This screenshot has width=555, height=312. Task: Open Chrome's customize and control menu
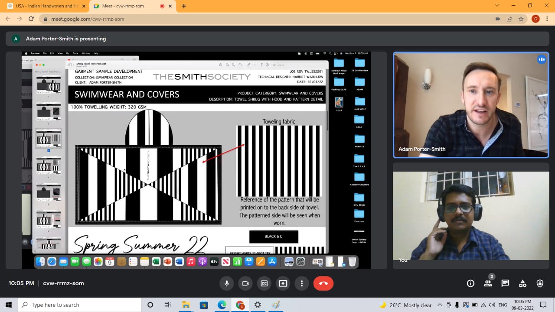[547, 19]
